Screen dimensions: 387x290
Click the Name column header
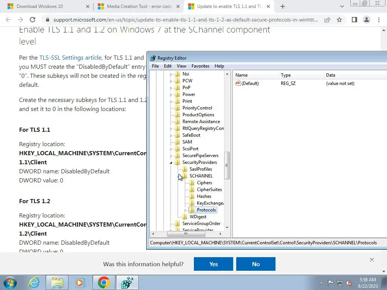[256, 75]
